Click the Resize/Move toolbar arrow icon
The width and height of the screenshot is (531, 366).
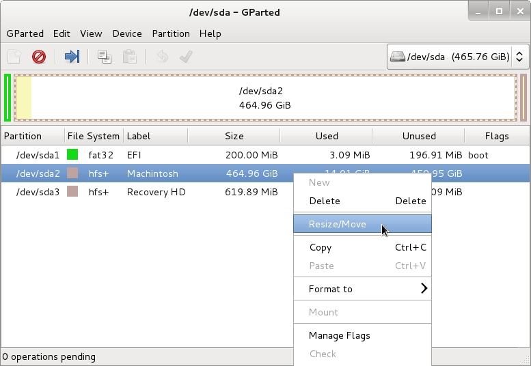pyautogui.click(x=72, y=57)
